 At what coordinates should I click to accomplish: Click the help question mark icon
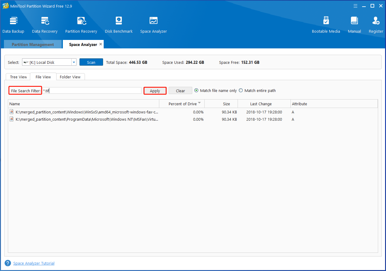8,263
